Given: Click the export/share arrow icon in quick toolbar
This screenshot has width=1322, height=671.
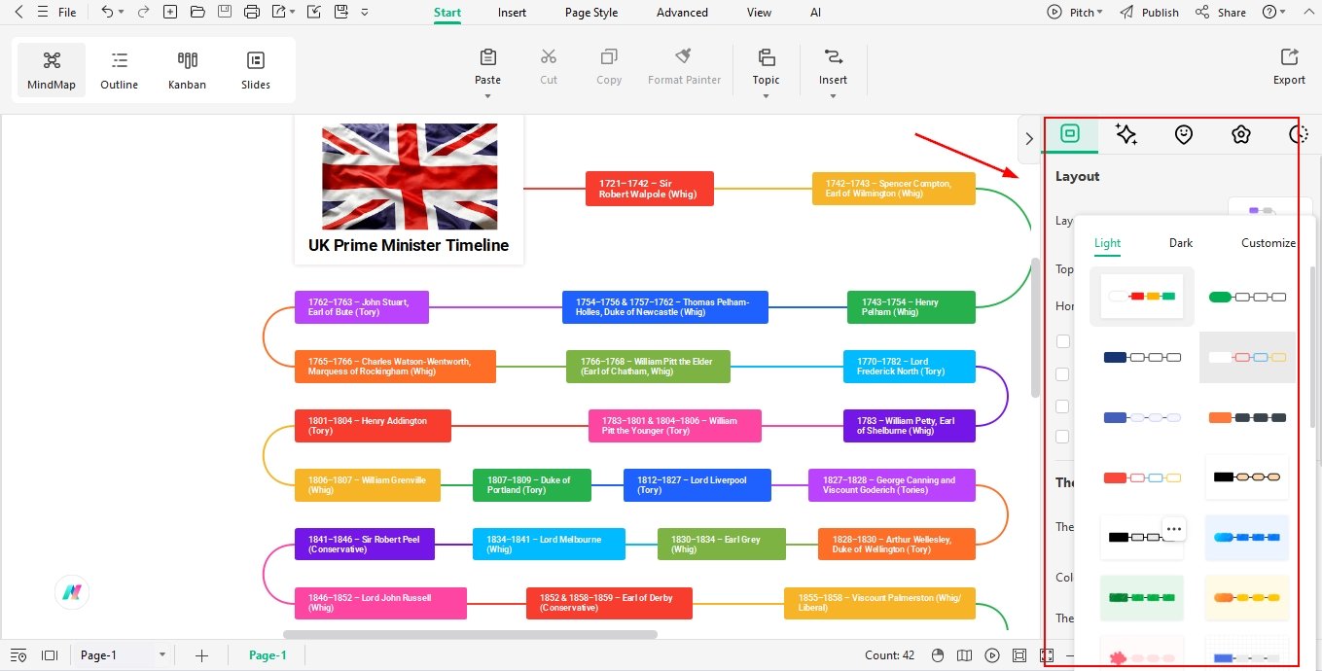Looking at the screenshot, I should 279,13.
